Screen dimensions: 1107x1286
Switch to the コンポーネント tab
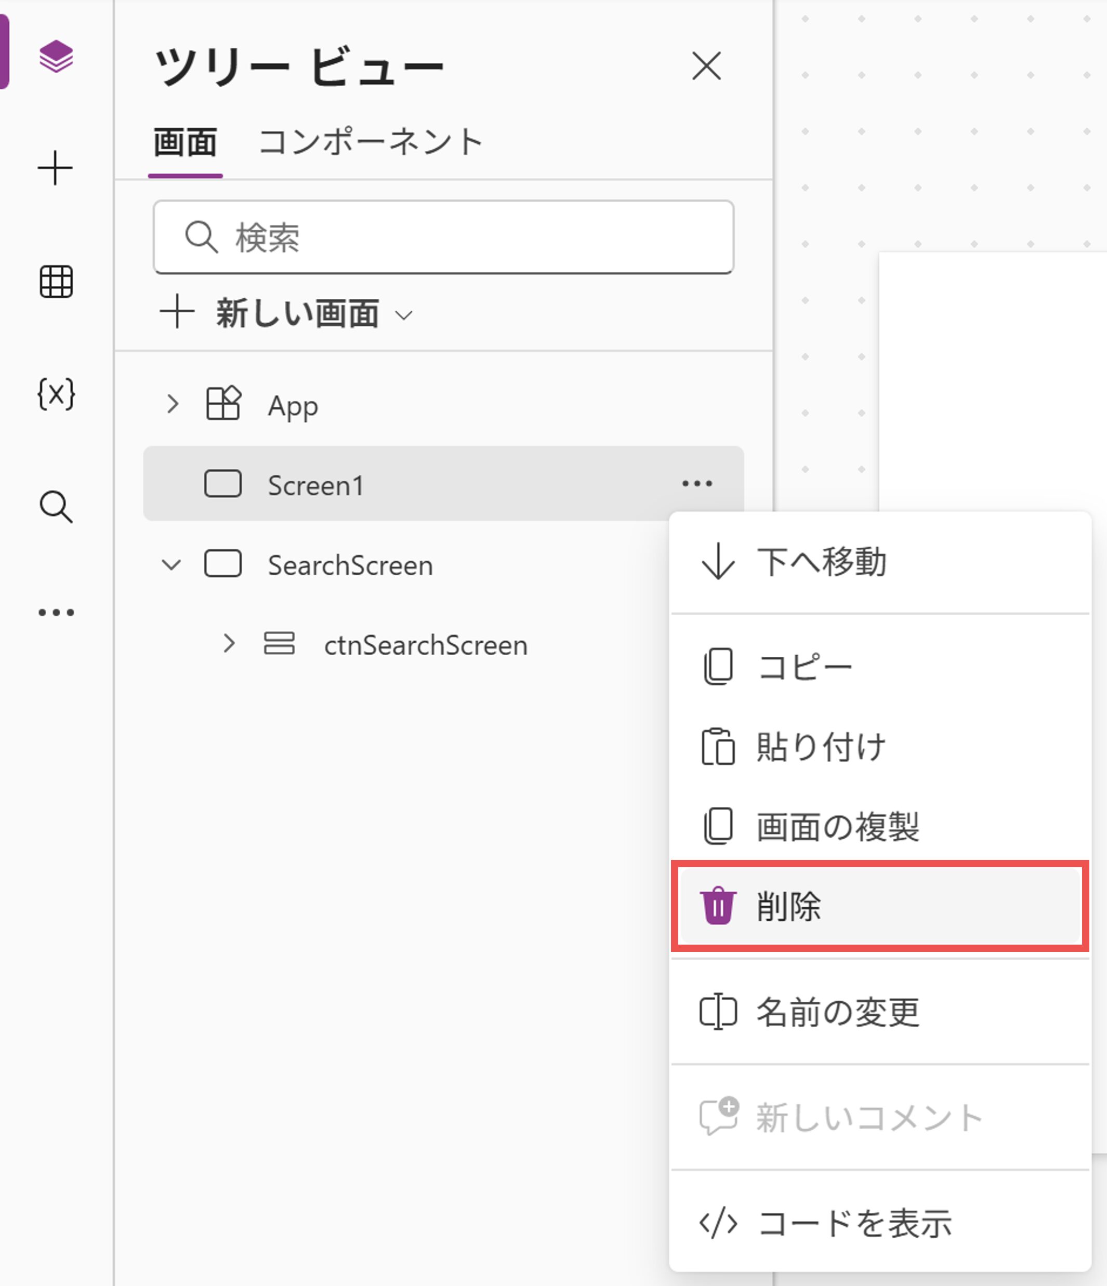[x=371, y=142]
